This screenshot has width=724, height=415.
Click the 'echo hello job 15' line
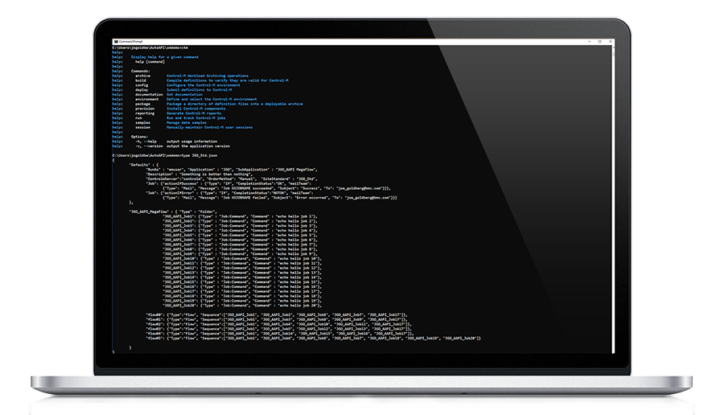[x=242, y=282]
